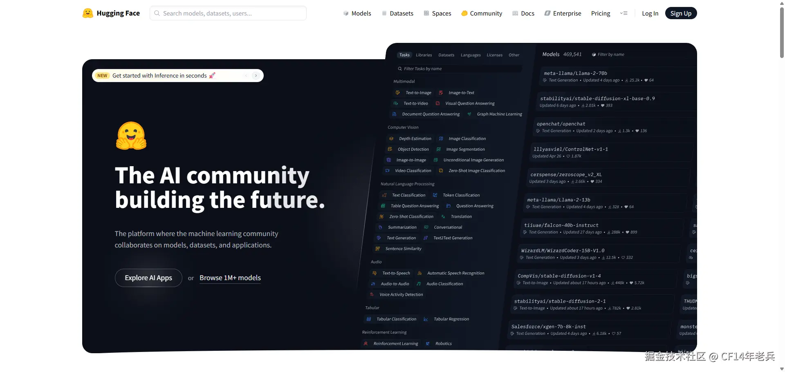Open the stabilityai/stable-diffusion-xl-base-0.9 model card
The height and width of the screenshot is (372, 785).
(616, 102)
